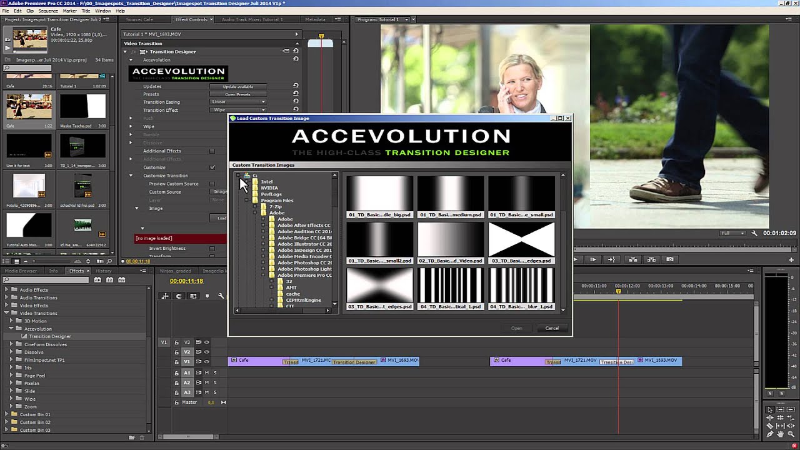800x450 pixels.
Task: Uncheck the Customize checkbox
Action: [x=212, y=167]
